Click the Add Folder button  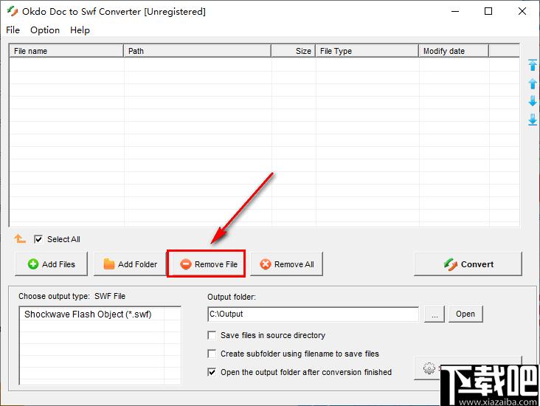(x=130, y=264)
